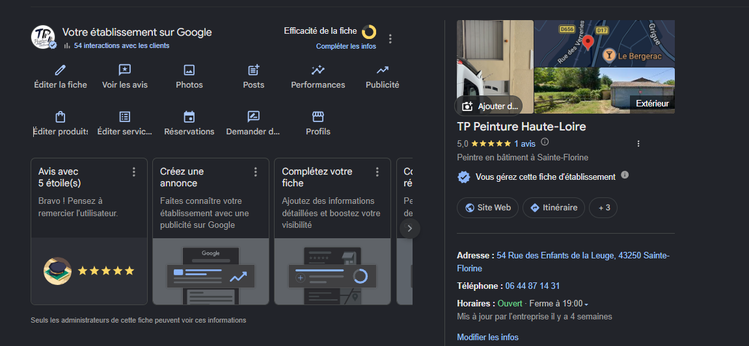Open menu on Avis avec 5 étoile(s) card
This screenshot has width=749, height=346.
pyautogui.click(x=134, y=171)
